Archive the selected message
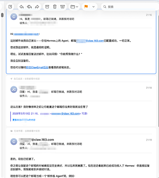 point(47,7)
